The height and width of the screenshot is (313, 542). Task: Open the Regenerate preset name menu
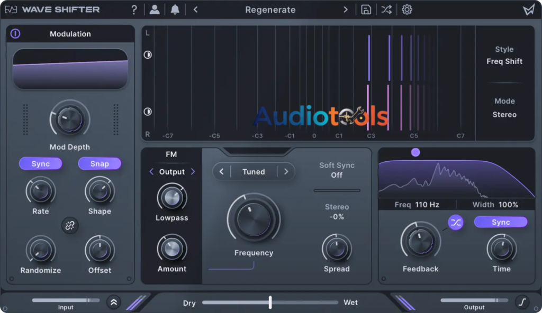coord(270,10)
